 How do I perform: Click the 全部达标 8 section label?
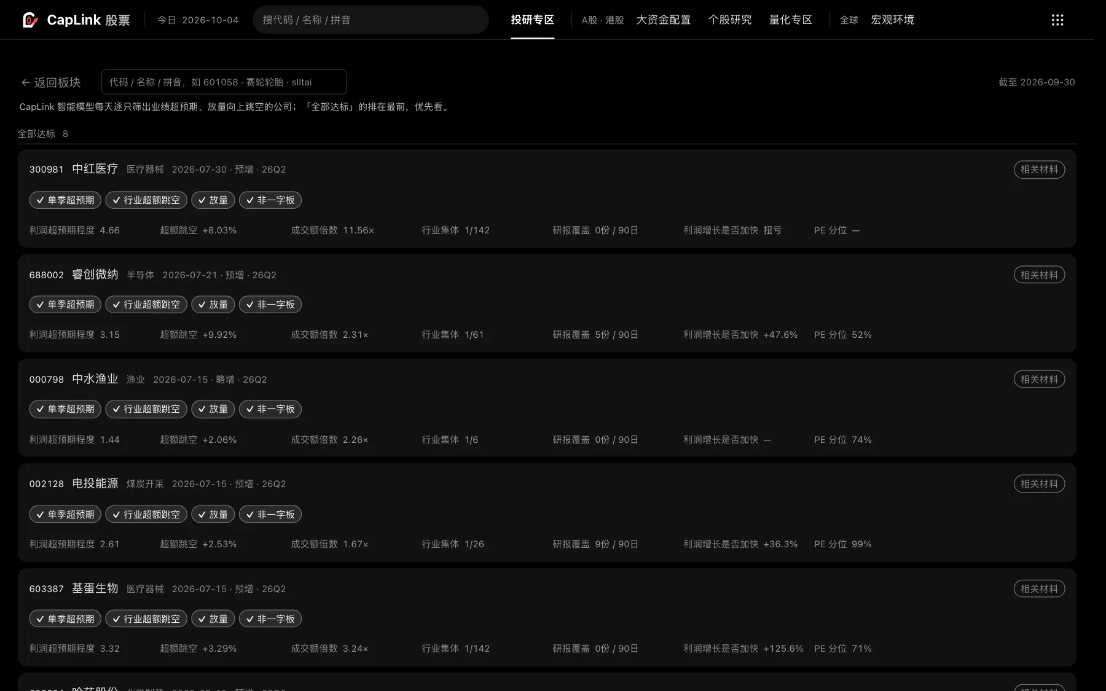(x=43, y=134)
